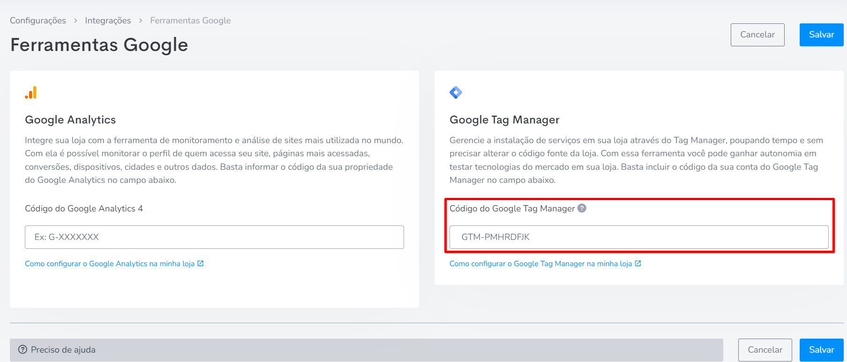Open Como configurar o Google Analytics link
This screenshot has width=847, height=362.
[x=110, y=264]
